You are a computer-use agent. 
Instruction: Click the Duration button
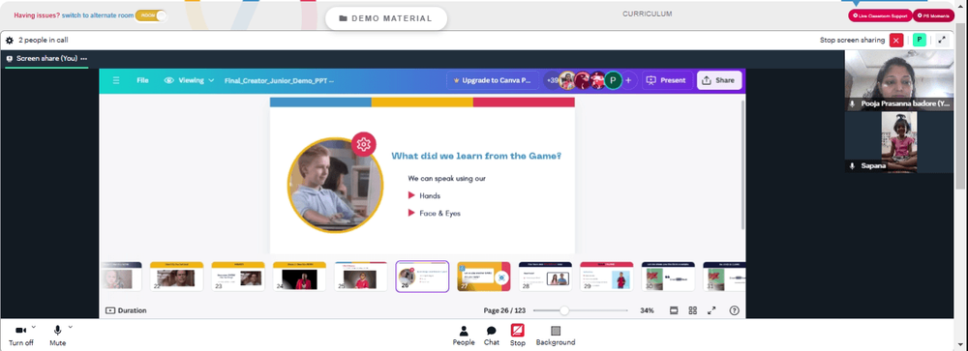126,310
